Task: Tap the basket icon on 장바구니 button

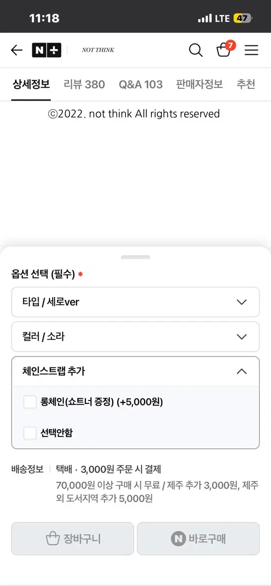Action: pyautogui.click(x=52, y=539)
